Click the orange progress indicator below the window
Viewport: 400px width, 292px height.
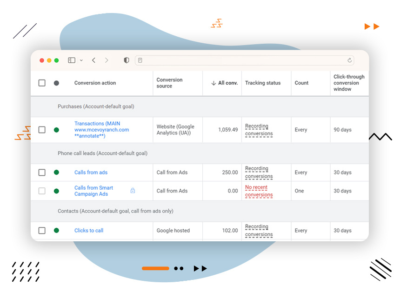click(155, 268)
